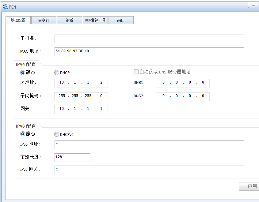Click the MAC 地址 field
259x202 pixels.
tap(149, 52)
